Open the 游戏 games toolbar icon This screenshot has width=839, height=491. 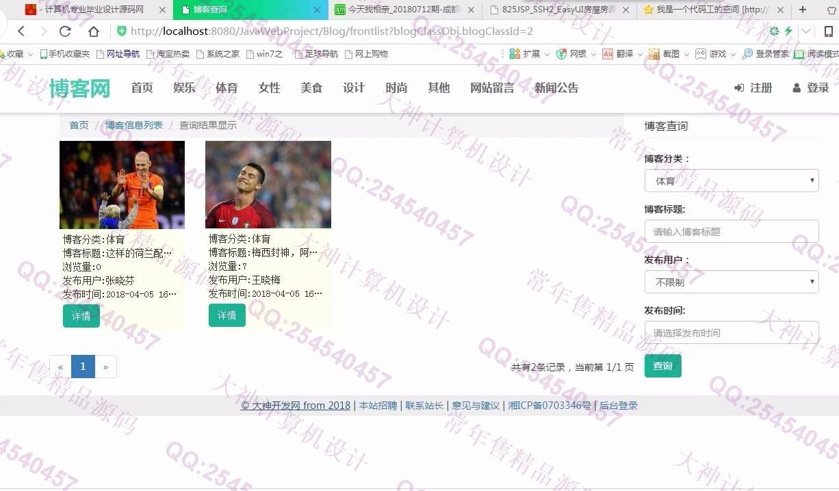tap(701, 53)
